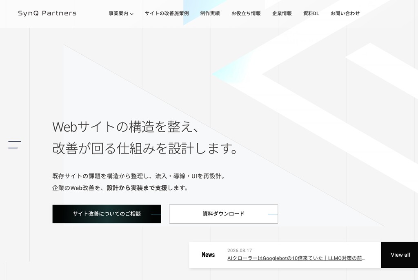Go to お役立ち情報 section
The height and width of the screenshot is (280, 418).
(246, 13)
